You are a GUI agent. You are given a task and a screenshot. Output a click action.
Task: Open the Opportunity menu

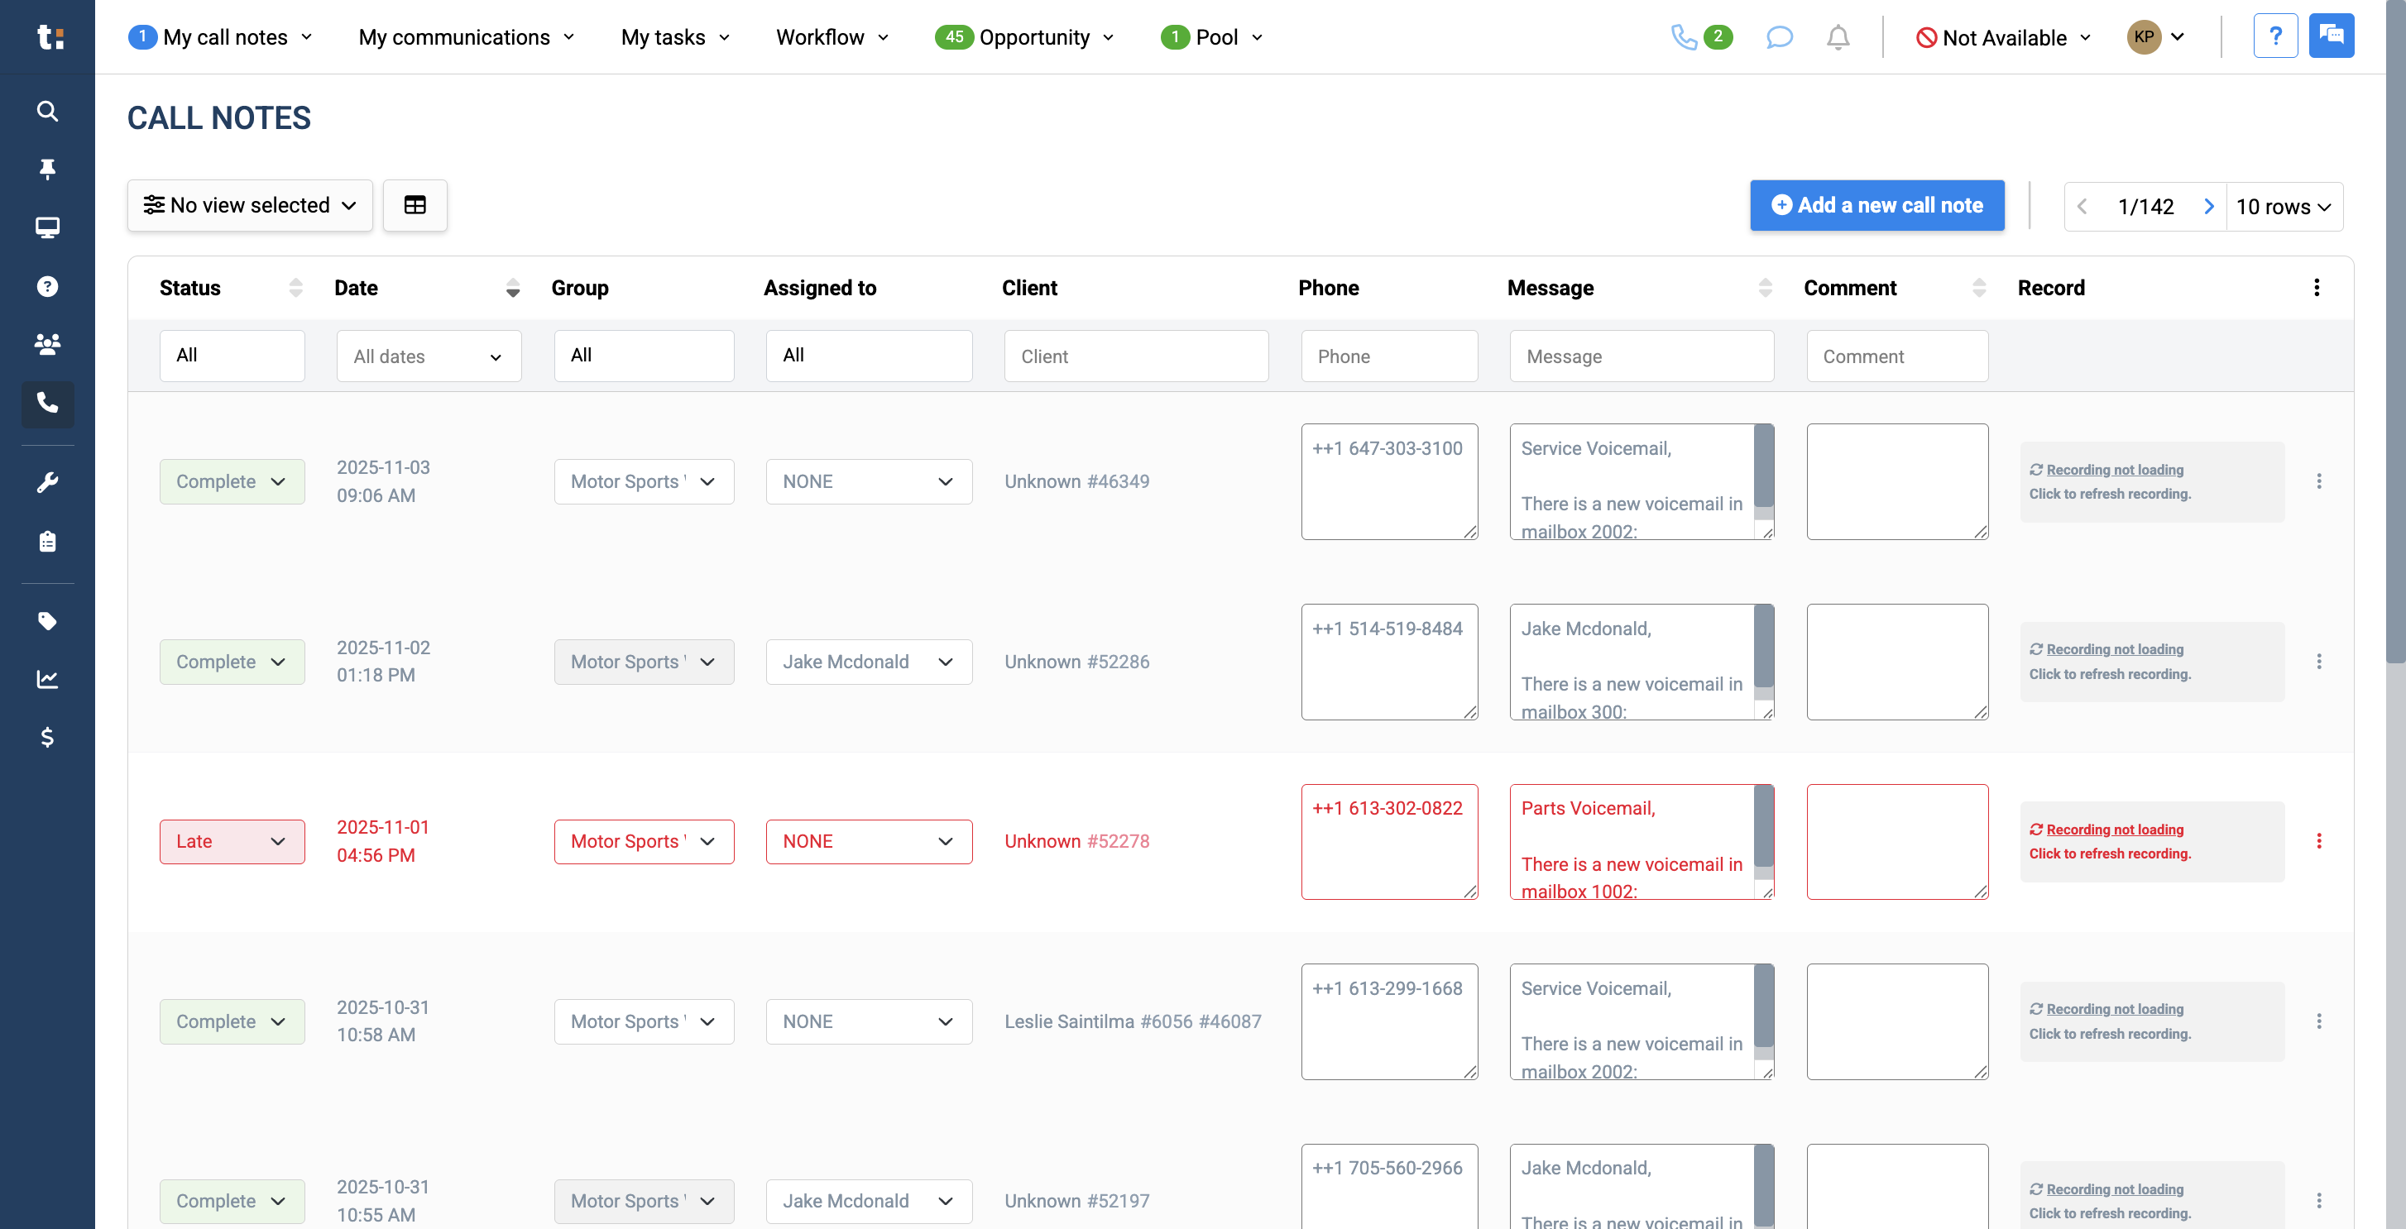[x=1024, y=37]
